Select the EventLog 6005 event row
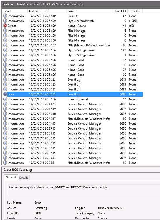Image resolution: width=160 pixels, height=220 pixels. point(73,84)
